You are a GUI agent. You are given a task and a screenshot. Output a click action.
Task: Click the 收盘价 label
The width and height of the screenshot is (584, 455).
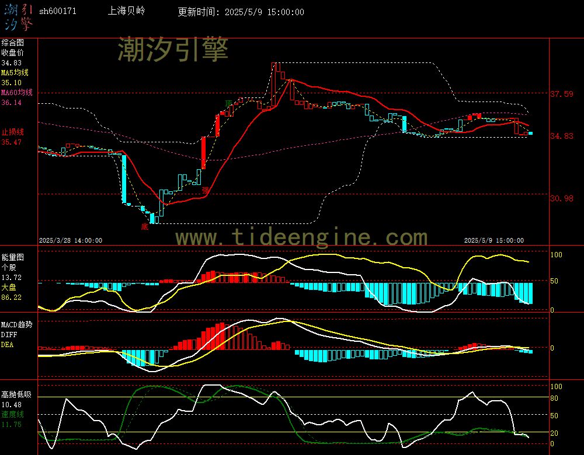pos(13,52)
